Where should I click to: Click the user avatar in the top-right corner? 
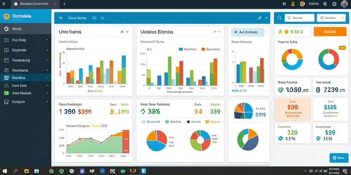pos(344,4)
